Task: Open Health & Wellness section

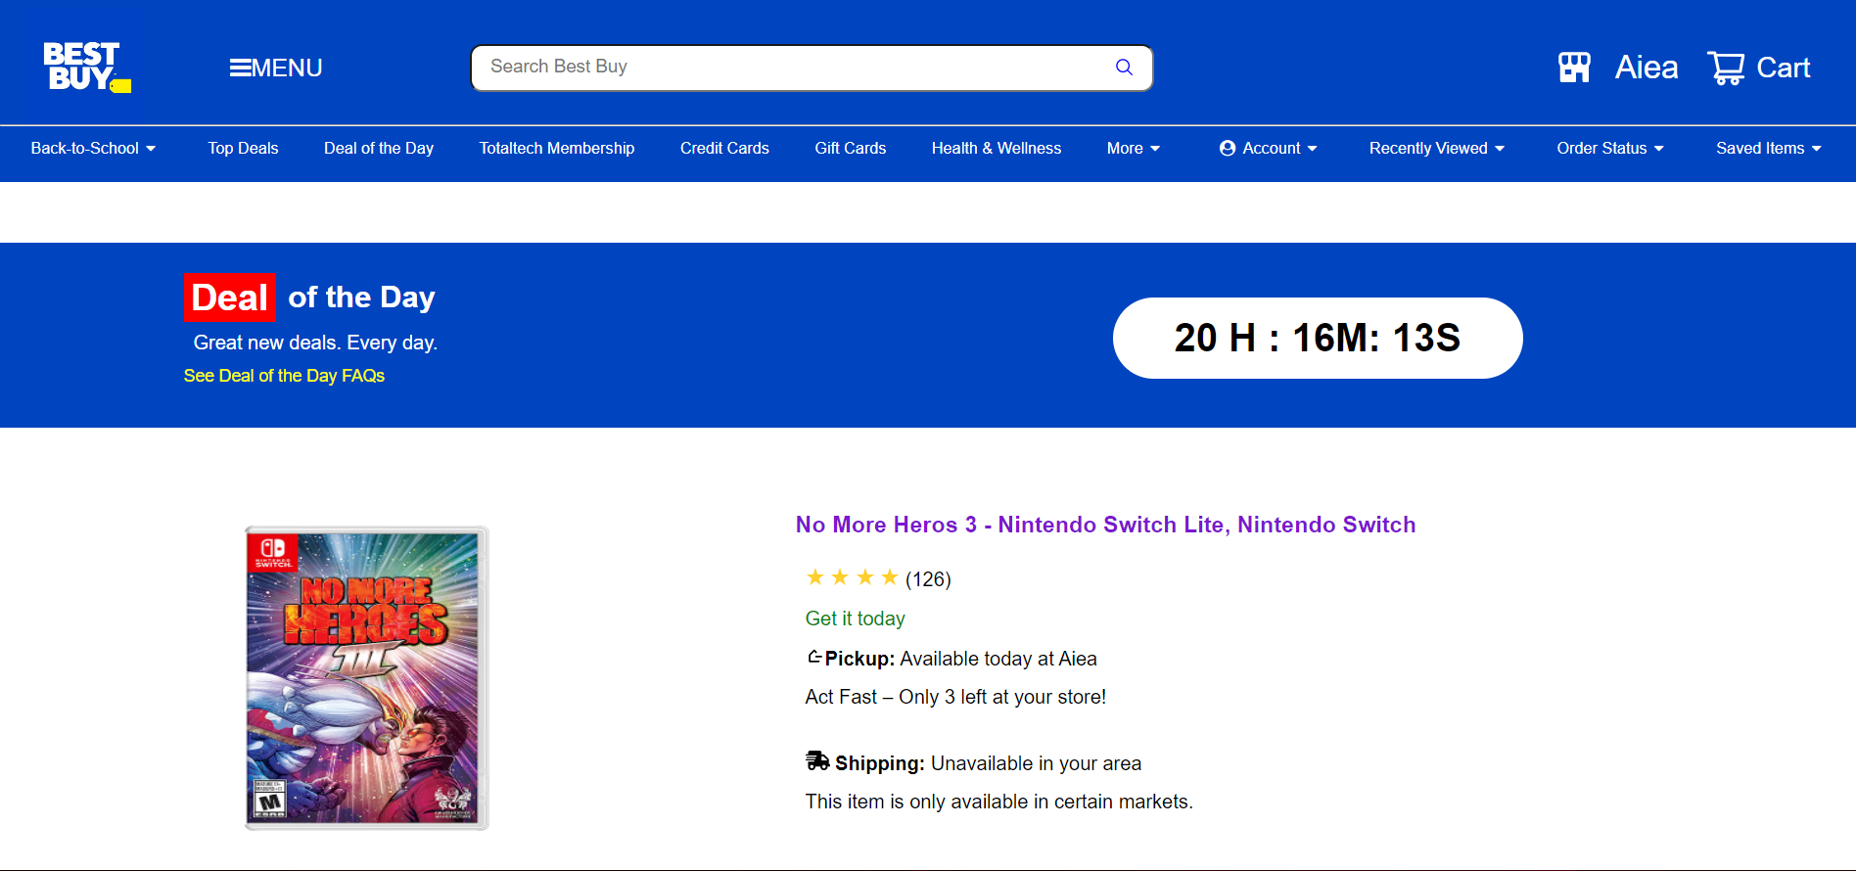Action: click(997, 148)
